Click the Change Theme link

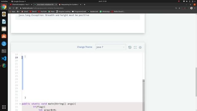(x=85, y=47)
